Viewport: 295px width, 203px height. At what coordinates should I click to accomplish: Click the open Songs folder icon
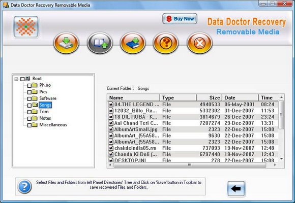(35, 105)
